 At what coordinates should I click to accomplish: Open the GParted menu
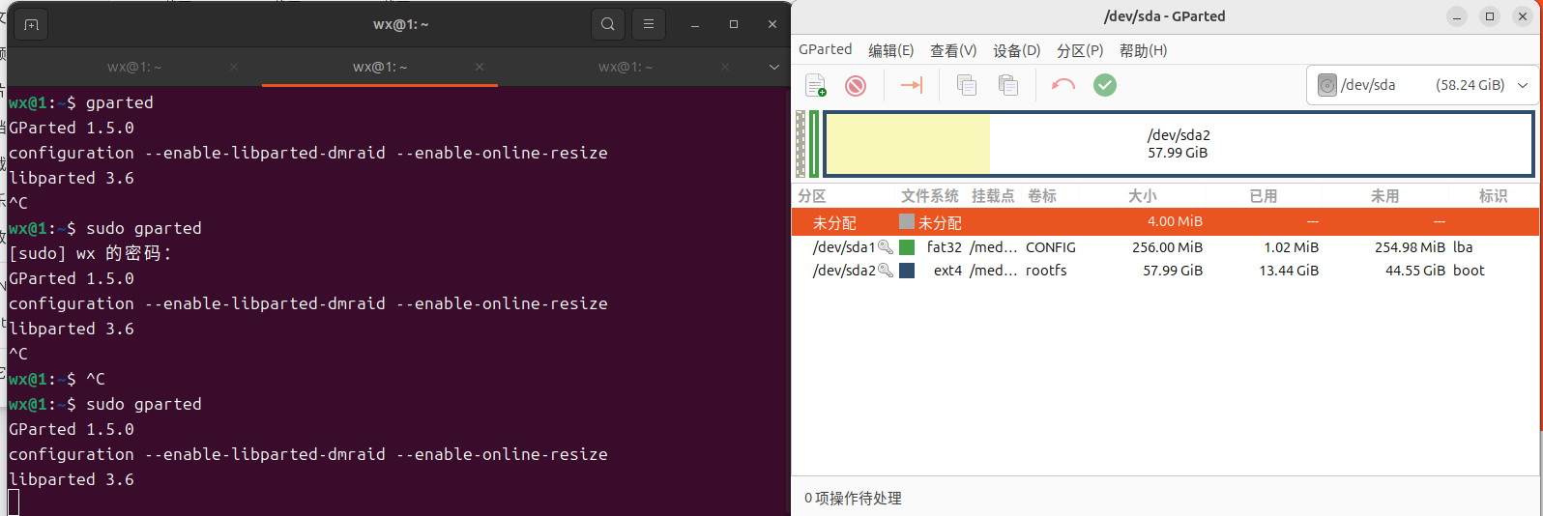[826, 49]
